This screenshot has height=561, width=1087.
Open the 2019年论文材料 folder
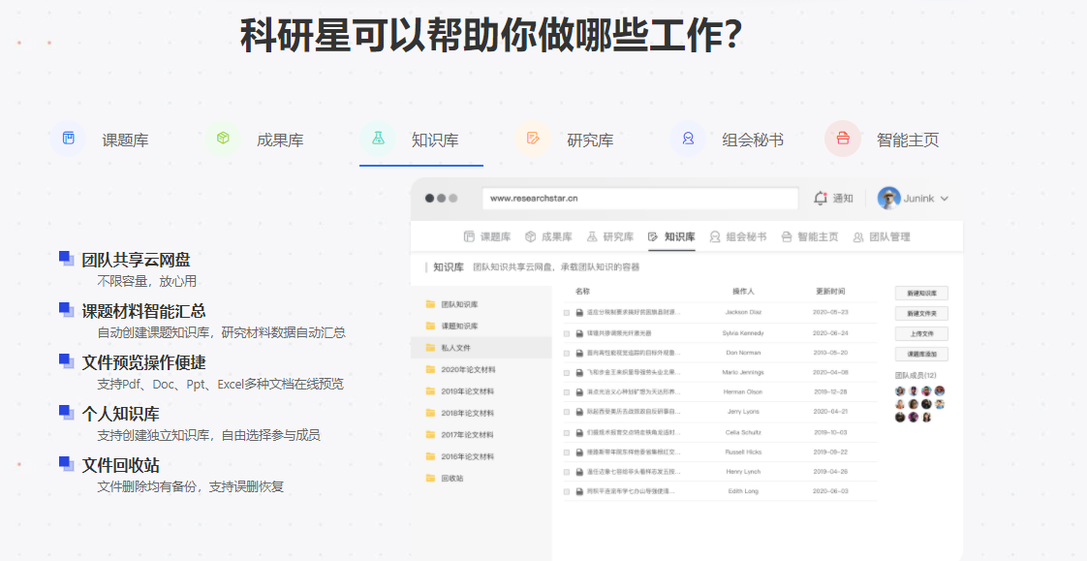click(468, 391)
